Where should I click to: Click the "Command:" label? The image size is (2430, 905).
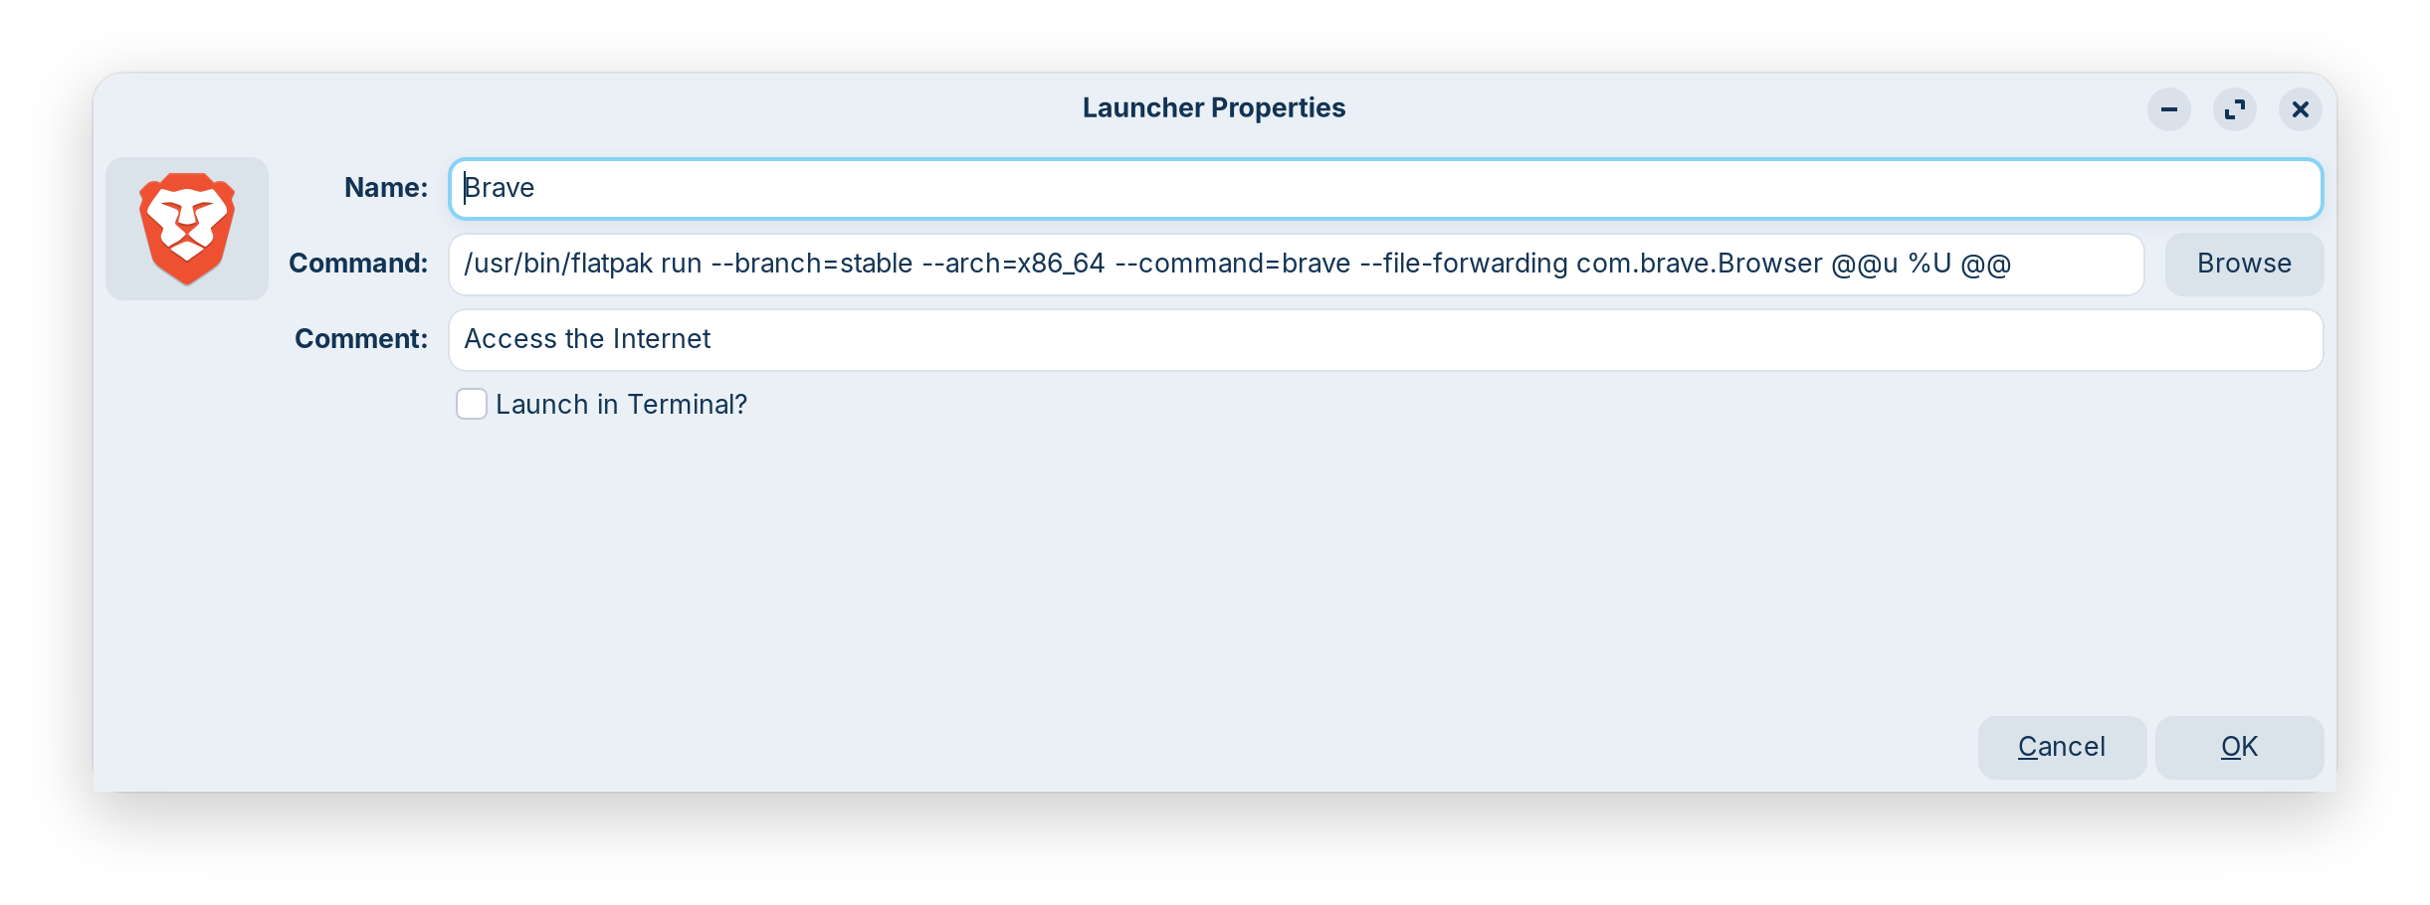(x=358, y=264)
